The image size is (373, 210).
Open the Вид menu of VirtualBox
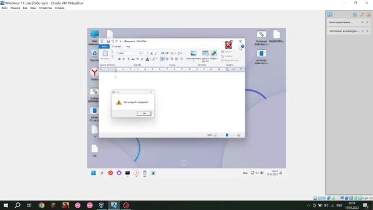(25, 8)
